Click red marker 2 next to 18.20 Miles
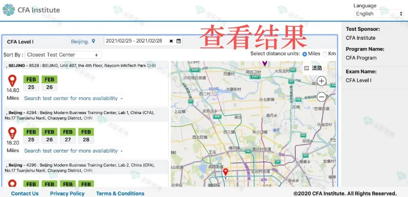The image size is (408, 197). [x=12, y=133]
